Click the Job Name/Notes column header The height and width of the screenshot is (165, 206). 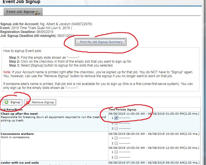click(x=12, y=110)
